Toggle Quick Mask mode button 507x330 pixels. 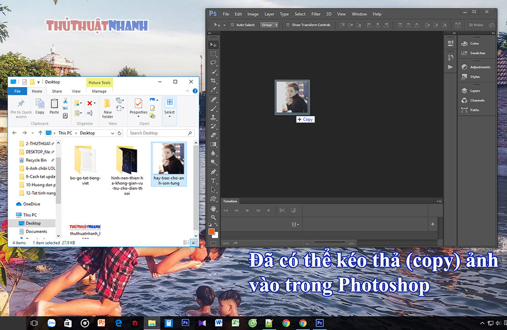click(213, 243)
